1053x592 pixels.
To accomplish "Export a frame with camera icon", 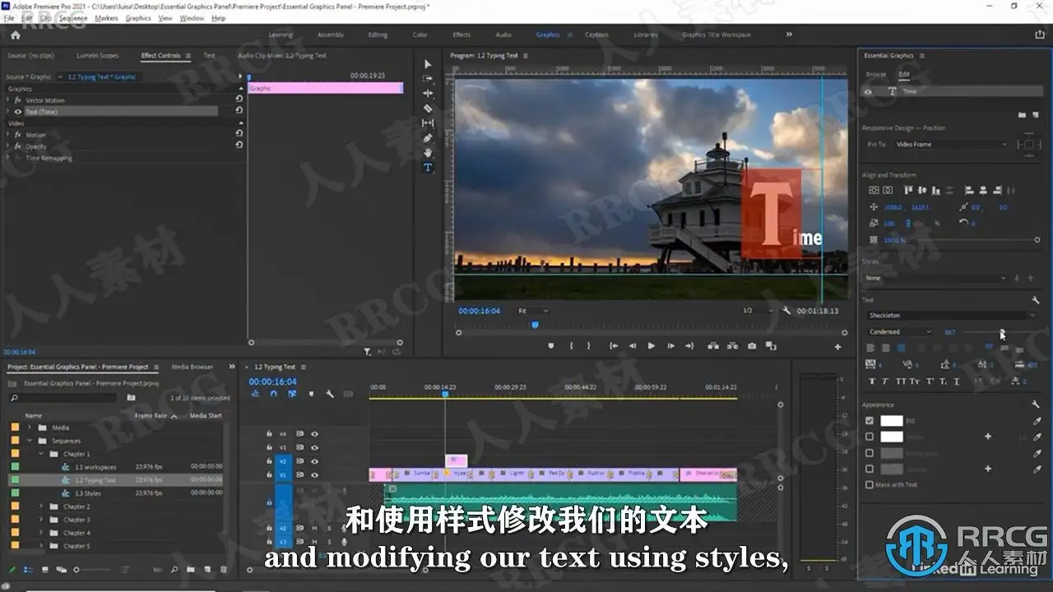I will pos(752,346).
